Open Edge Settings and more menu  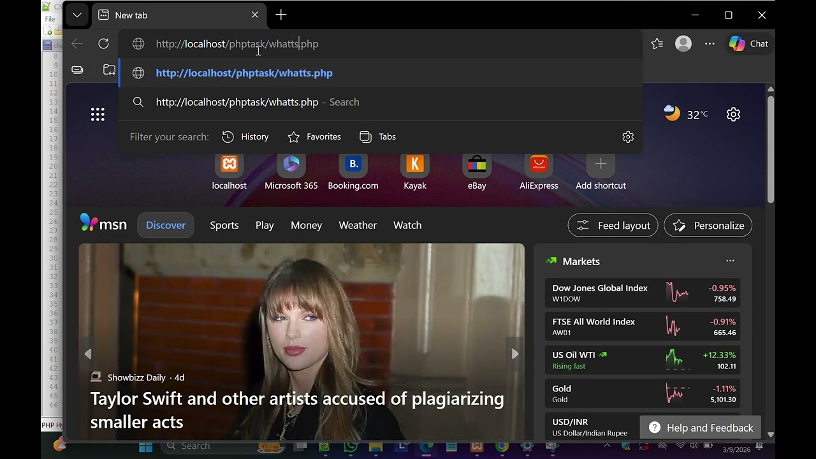pos(710,43)
